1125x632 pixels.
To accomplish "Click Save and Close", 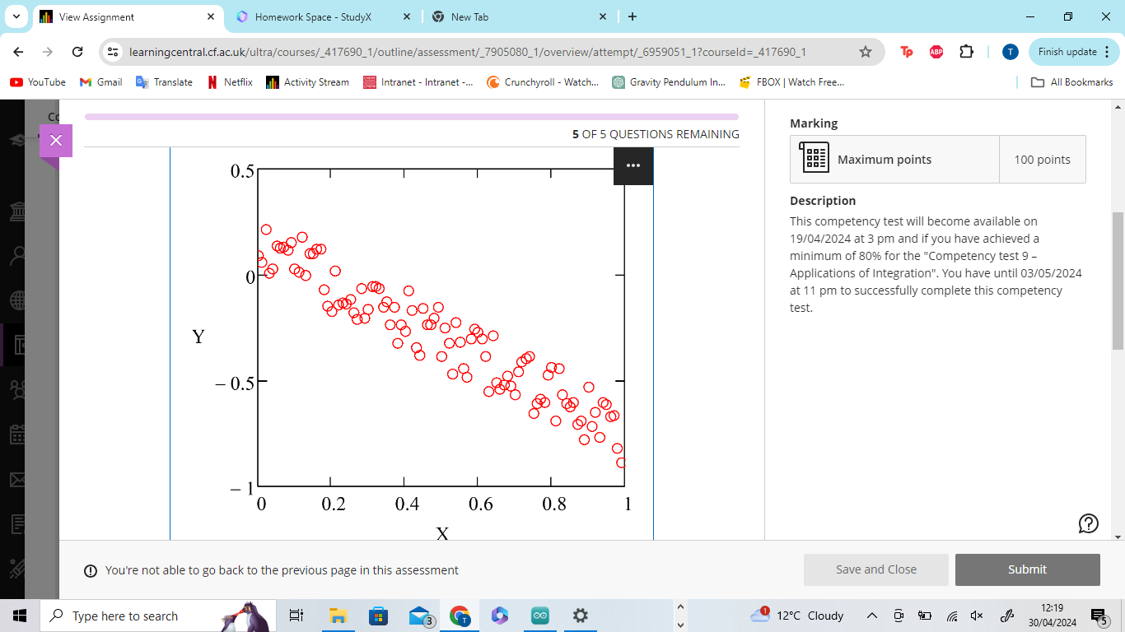I will click(x=875, y=569).
